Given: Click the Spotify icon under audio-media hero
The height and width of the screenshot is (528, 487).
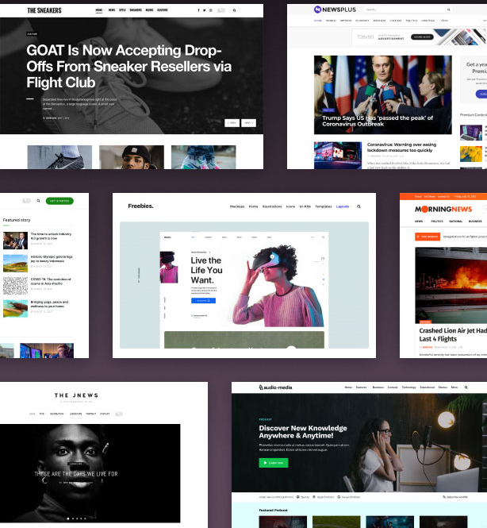Looking at the screenshot, I should pos(298,497).
